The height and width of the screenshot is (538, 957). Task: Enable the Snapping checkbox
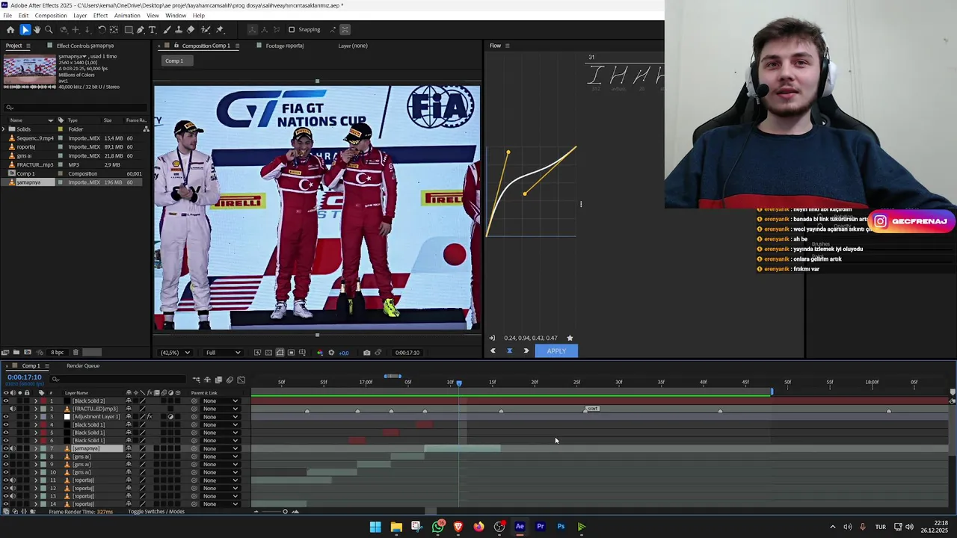tap(292, 30)
